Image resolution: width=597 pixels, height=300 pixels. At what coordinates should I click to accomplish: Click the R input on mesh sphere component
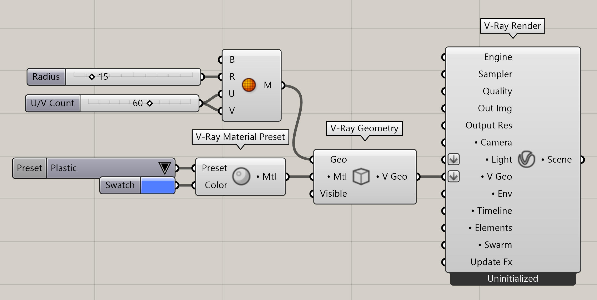tap(232, 77)
